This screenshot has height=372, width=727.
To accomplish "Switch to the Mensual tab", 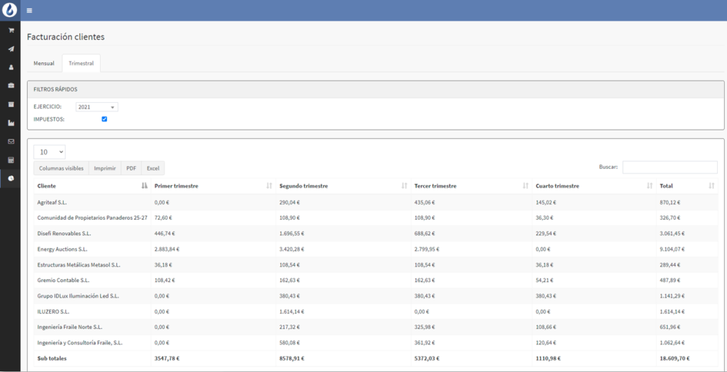I will click(x=44, y=63).
